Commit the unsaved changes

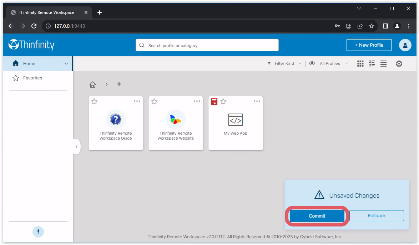tap(317, 216)
